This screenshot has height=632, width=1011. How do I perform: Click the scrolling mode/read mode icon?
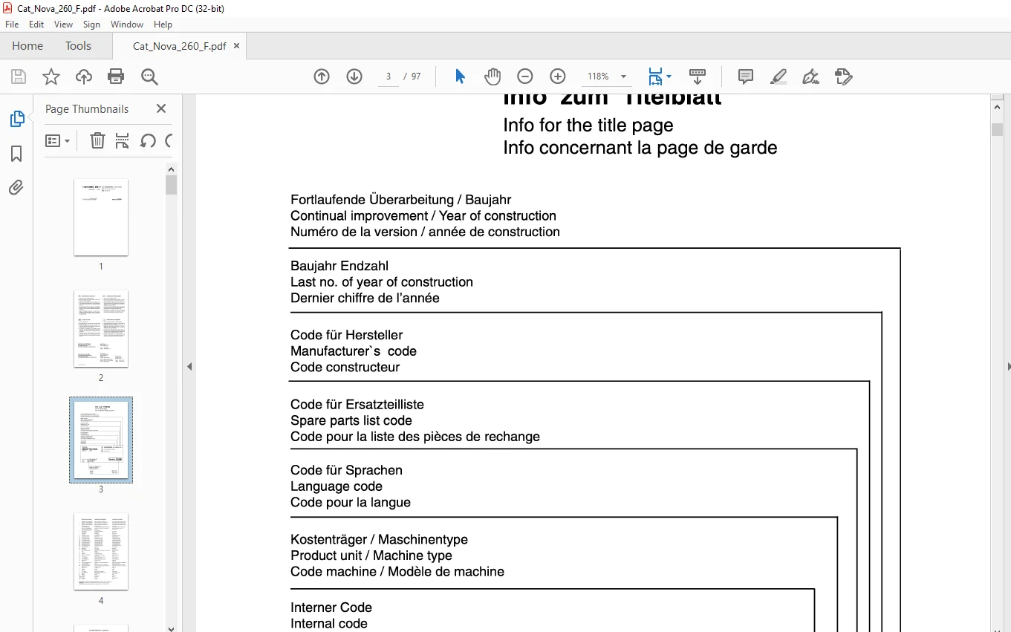[x=698, y=76]
